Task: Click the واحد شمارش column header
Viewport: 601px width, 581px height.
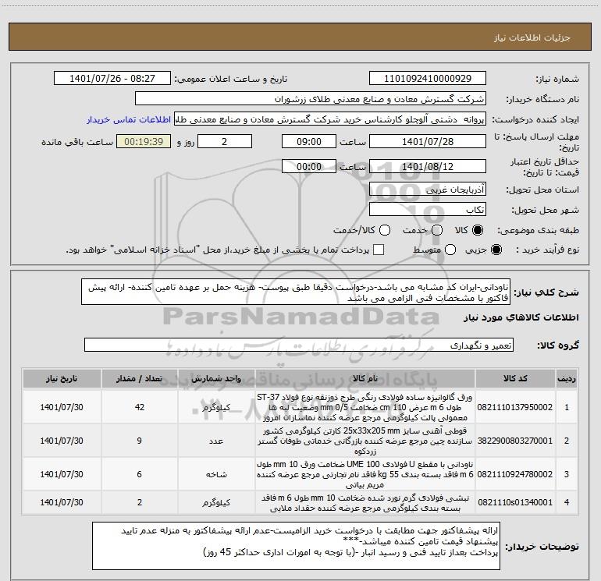Action: tap(216, 379)
